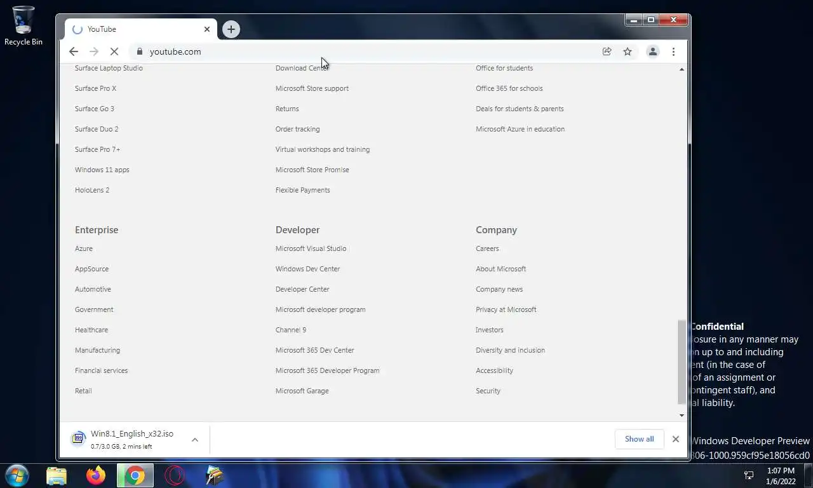Open the Surface Laptop Studio link
This screenshot has width=813, height=488.
pos(109,68)
